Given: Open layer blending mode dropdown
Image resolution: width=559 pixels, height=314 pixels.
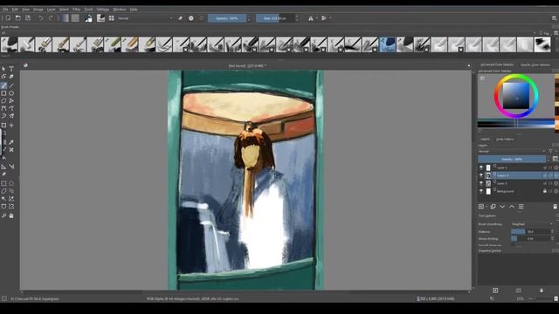Looking at the screenshot, I should 512,151.
